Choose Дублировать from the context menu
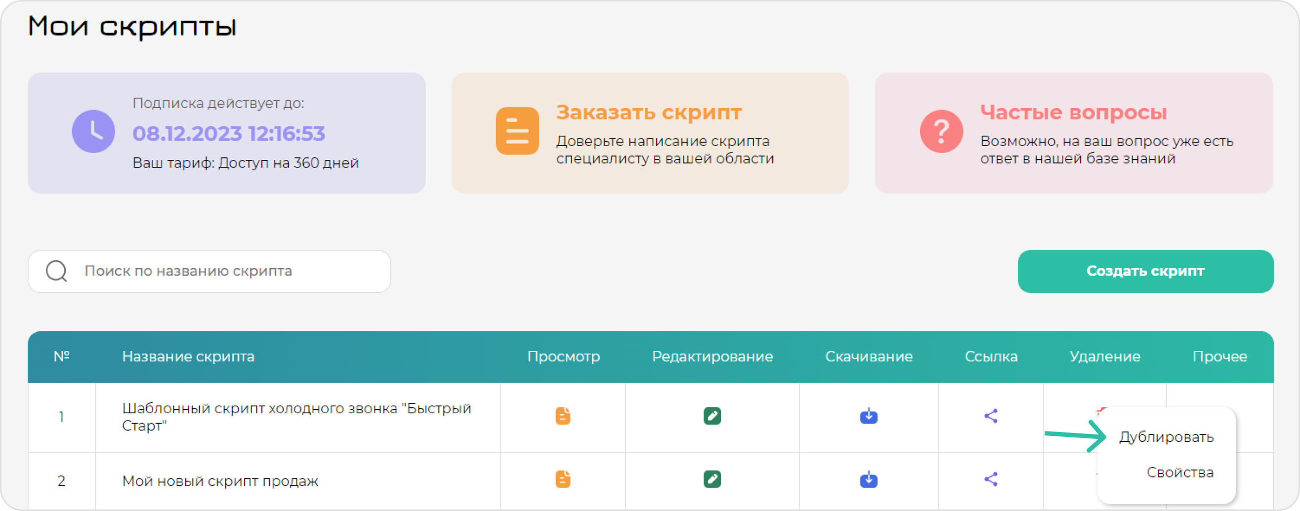 [x=1166, y=437]
